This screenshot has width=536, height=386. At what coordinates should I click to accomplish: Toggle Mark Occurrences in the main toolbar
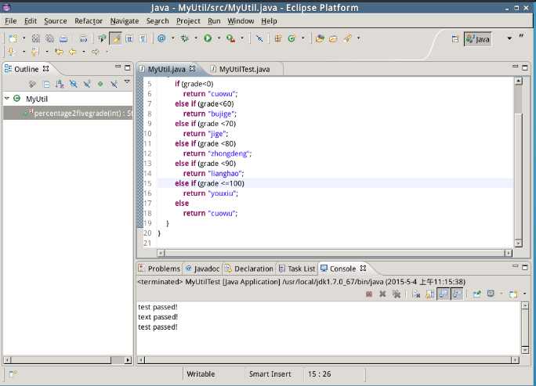pyautogui.click(x=115, y=38)
